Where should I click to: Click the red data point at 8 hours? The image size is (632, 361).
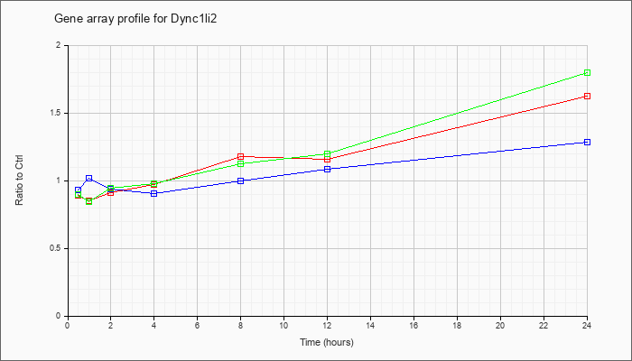(x=241, y=156)
